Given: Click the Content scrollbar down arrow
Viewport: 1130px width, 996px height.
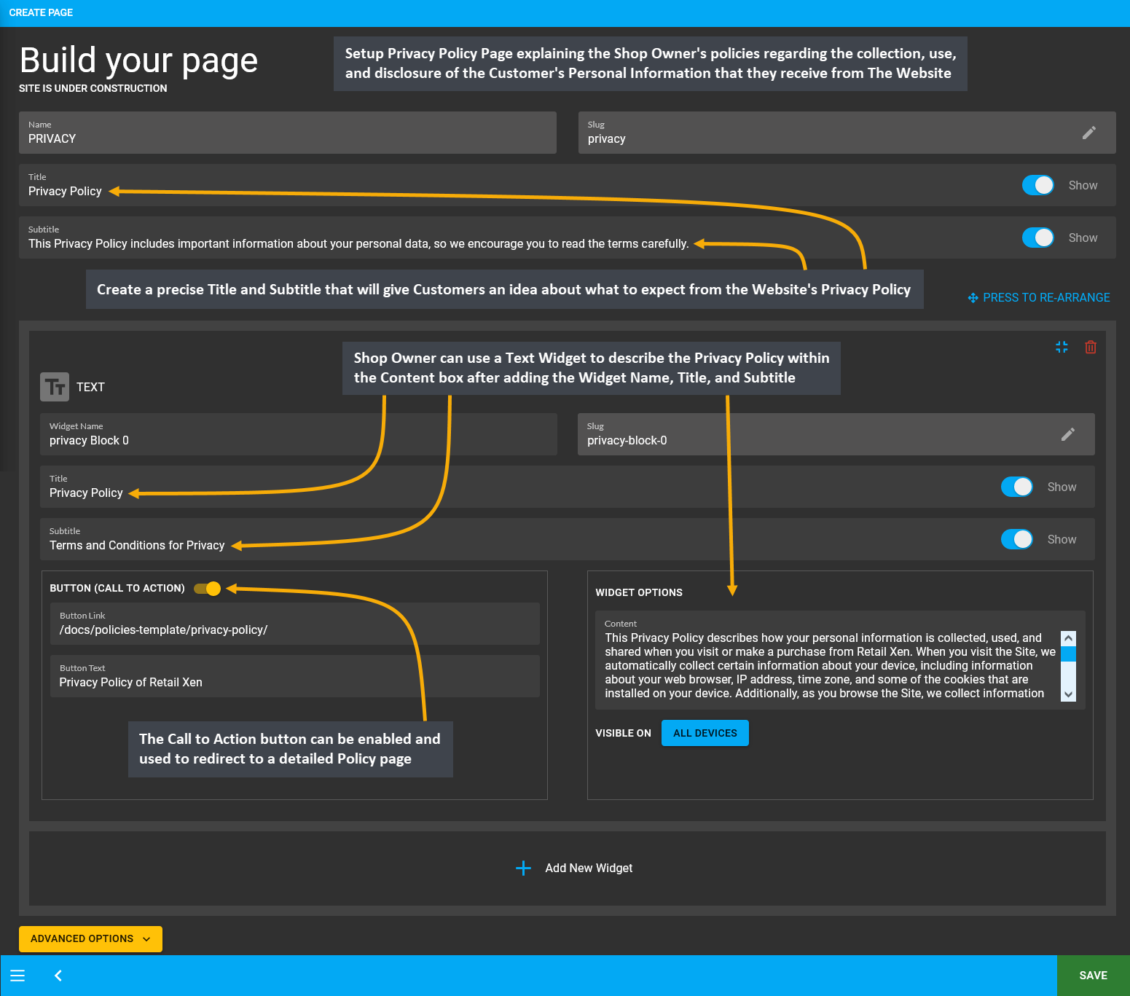Looking at the screenshot, I should coord(1068,694).
